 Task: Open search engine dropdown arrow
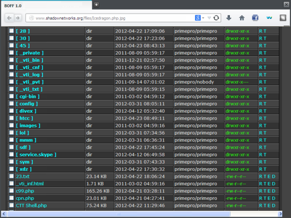203,18
